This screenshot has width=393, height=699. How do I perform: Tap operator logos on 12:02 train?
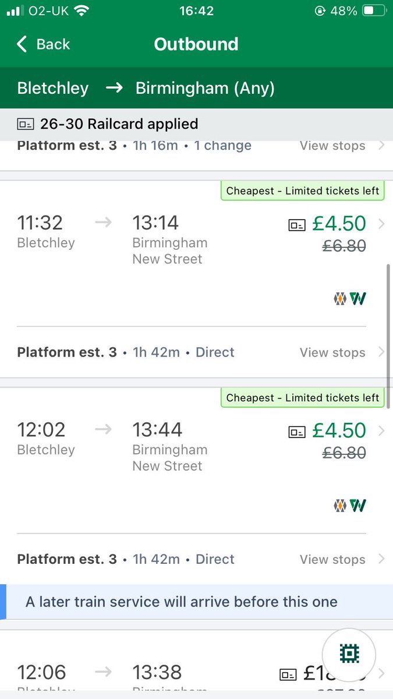click(x=349, y=506)
